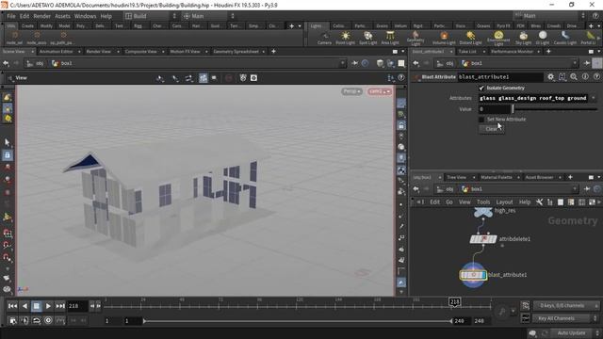Open the Attributes field dropdown arrow
The width and height of the screenshot is (603, 339).
[x=594, y=98]
